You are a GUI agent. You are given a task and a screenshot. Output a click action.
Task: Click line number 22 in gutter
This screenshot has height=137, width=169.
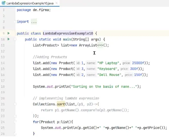(x=3, y=110)
